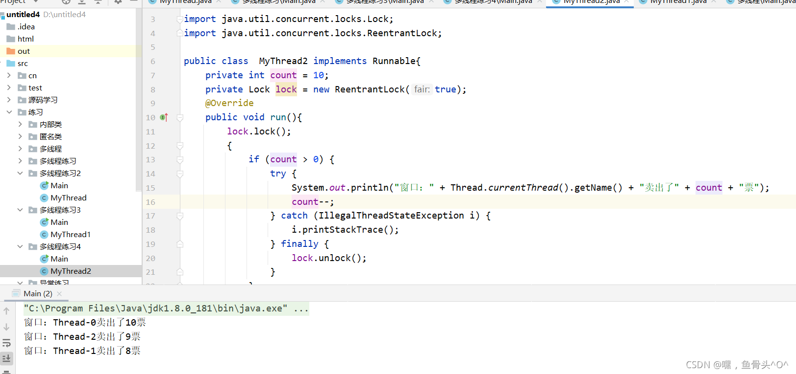Click the count-- statement on line 16
Viewport: 796px width, 374px height.
point(313,202)
